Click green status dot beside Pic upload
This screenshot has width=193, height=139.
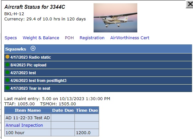[x=7, y=64]
